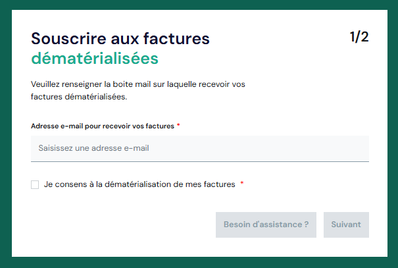The height and width of the screenshot is (268, 398).
Task: Click the '1/2' step indicator
Action: pyautogui.click(x=359, y=37)
